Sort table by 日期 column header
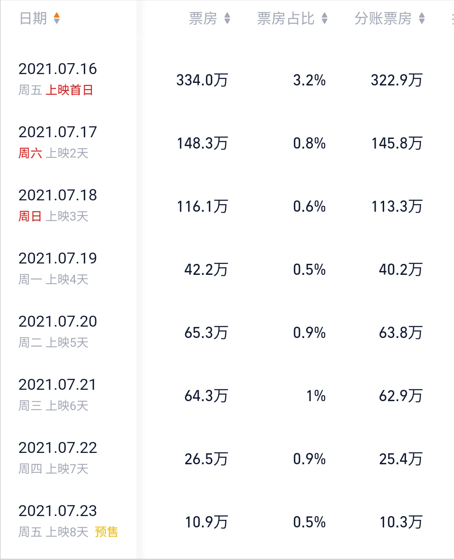Screen dimensions: 454x559 [33, 19]
